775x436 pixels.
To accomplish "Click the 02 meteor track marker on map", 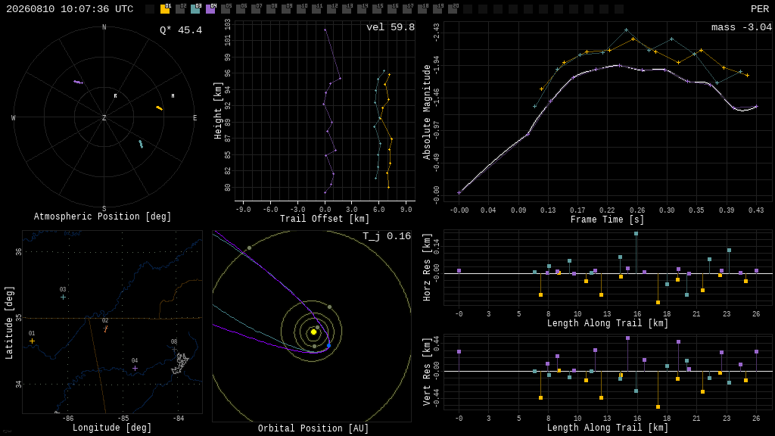I will pos(106,329).
